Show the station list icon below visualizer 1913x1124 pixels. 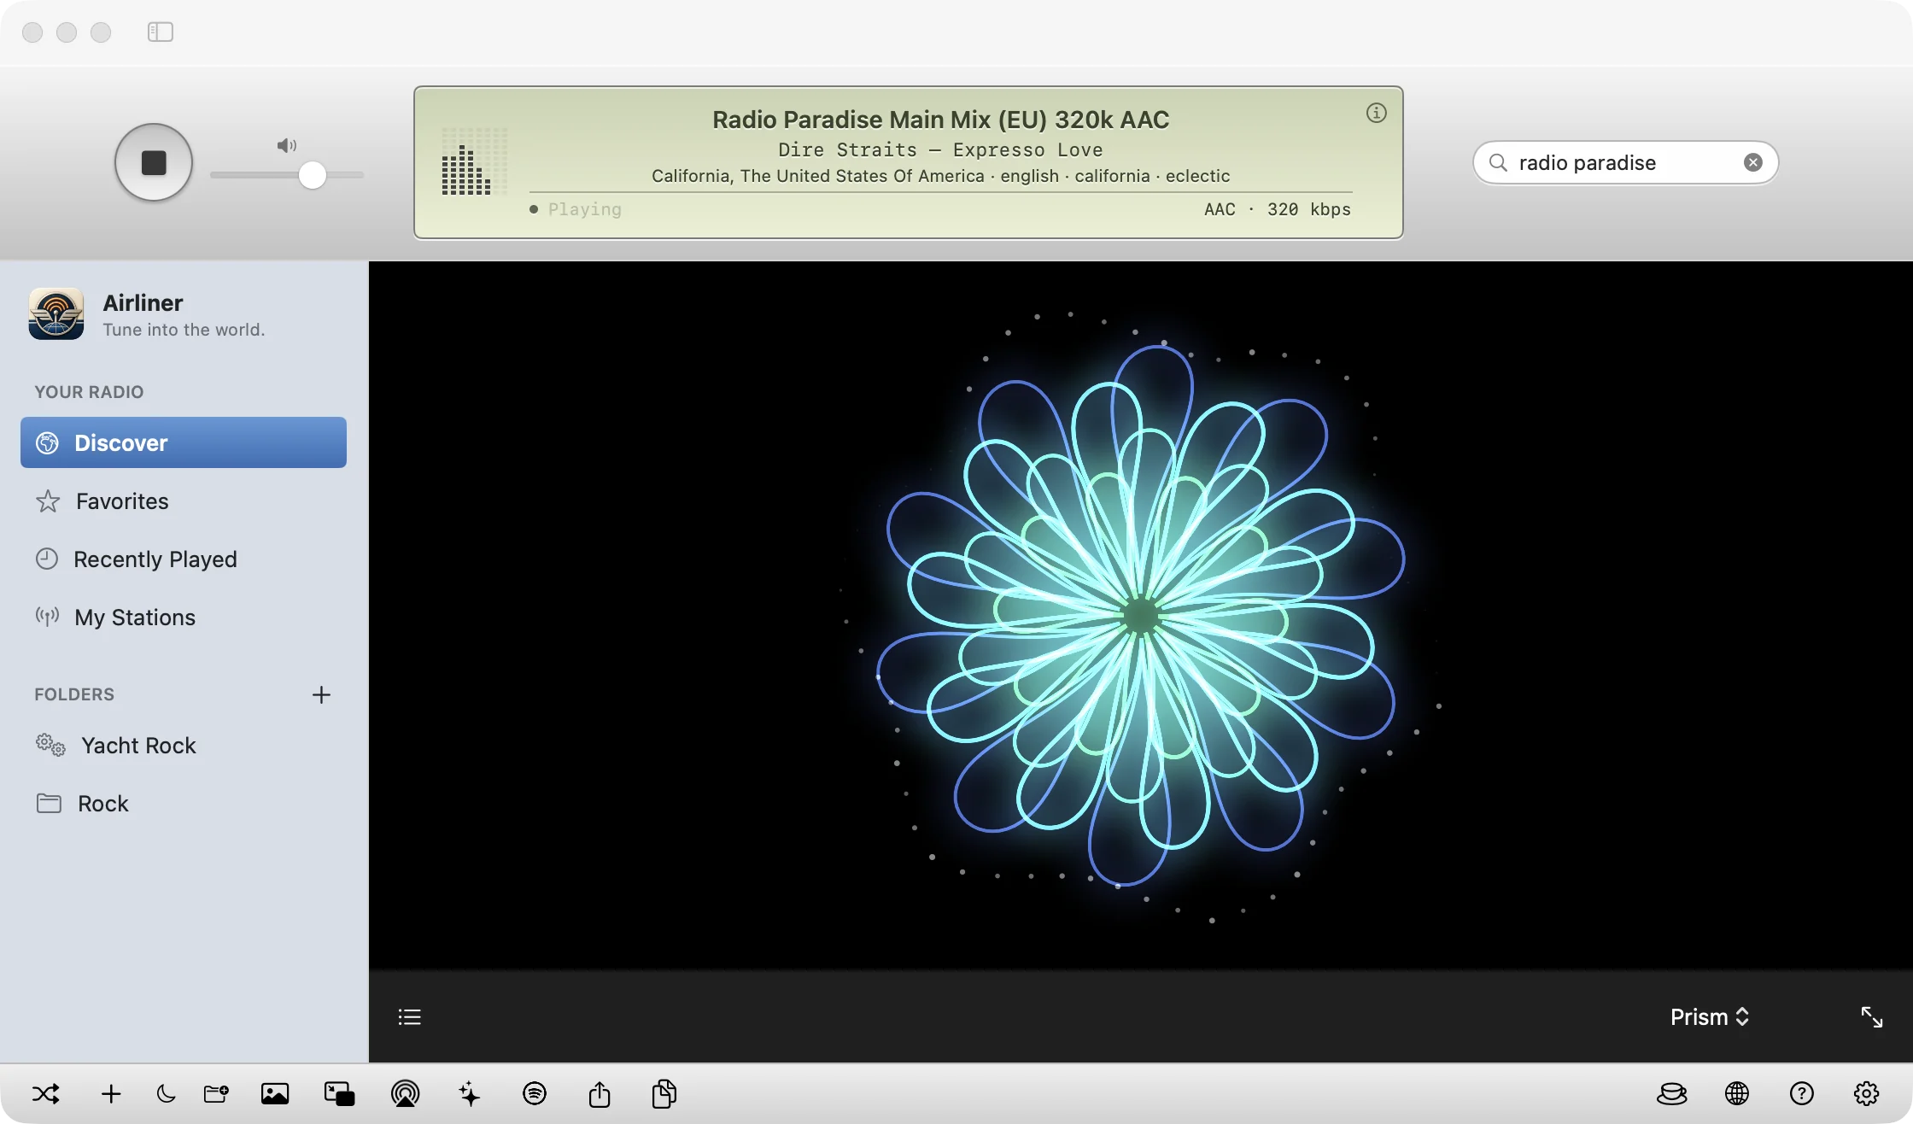(x=410, y=1016)
